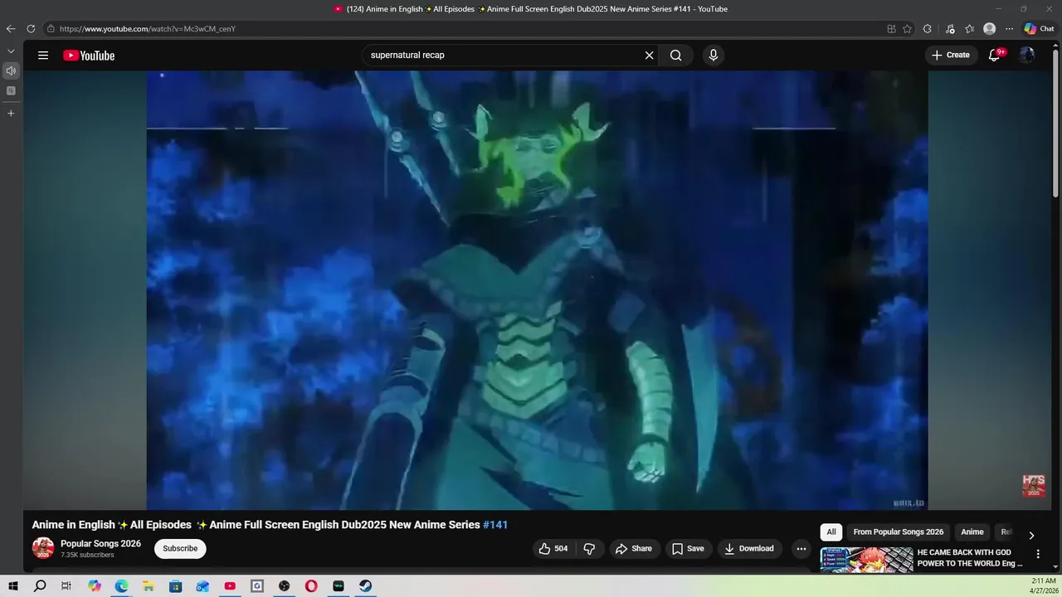Start voice search with the microphone
The width and height of the screenshot is (1062, 597).
click(713, 56)
